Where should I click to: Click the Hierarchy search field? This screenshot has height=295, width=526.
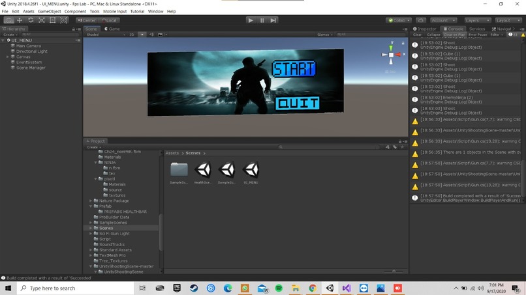pos(50,35)
